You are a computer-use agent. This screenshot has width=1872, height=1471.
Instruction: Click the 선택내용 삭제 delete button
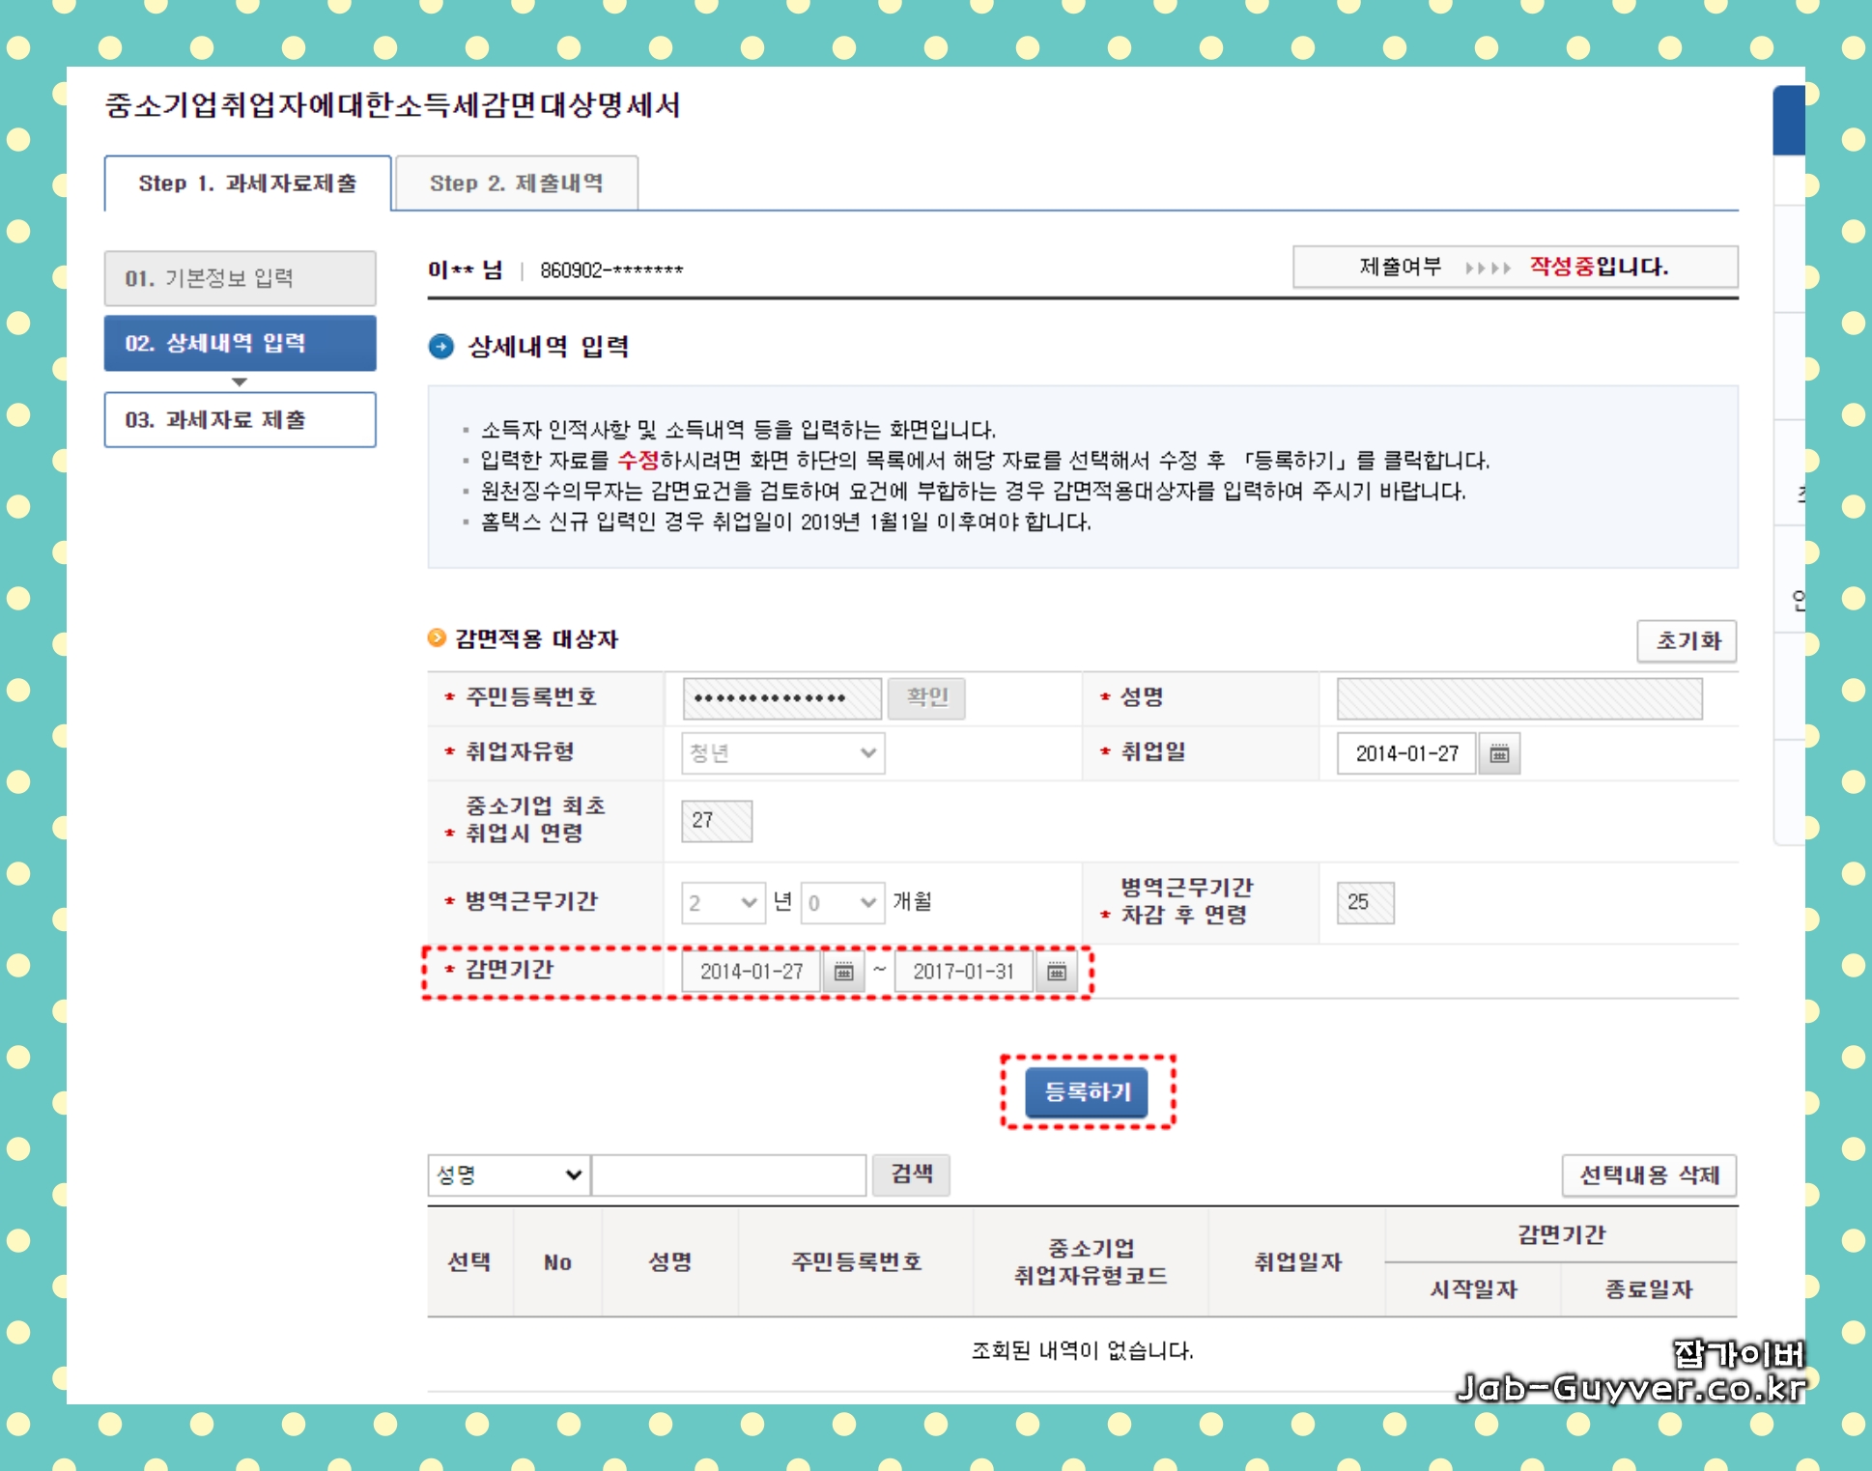1649,1175
